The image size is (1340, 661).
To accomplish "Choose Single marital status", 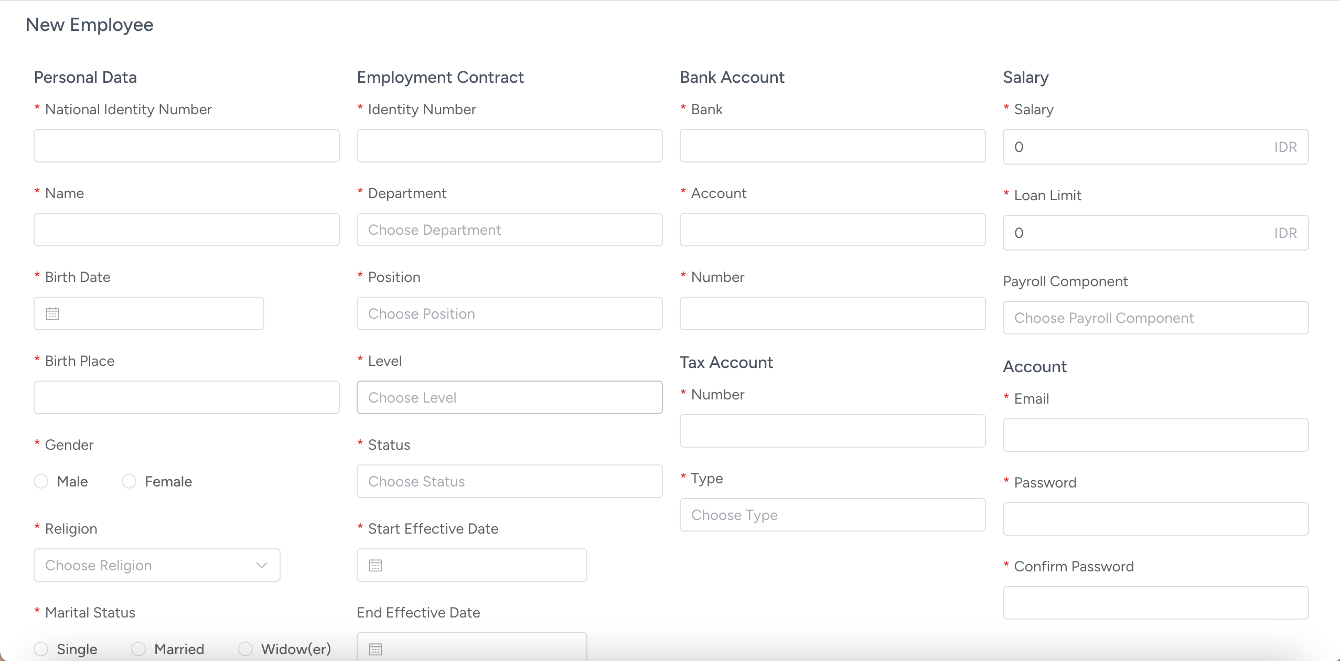I will (x=41, y=649).
